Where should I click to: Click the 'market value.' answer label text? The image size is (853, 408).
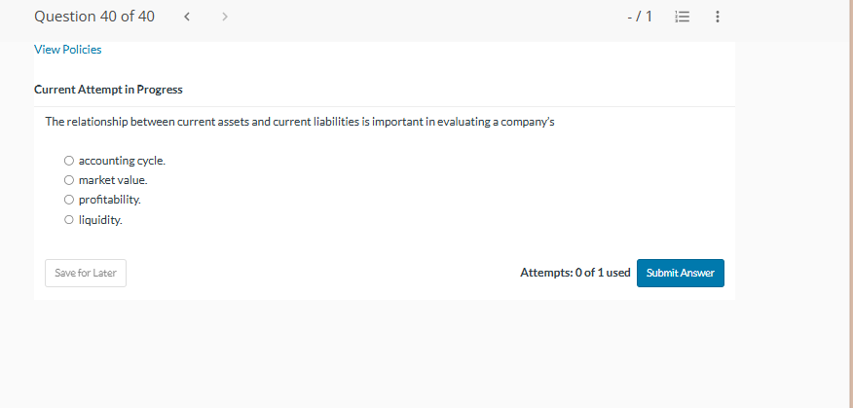113,180
